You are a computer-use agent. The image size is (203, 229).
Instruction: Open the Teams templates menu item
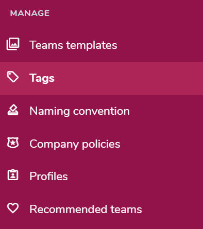pos(102,45)
